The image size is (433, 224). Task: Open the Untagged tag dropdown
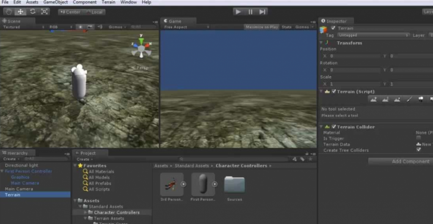373,35
